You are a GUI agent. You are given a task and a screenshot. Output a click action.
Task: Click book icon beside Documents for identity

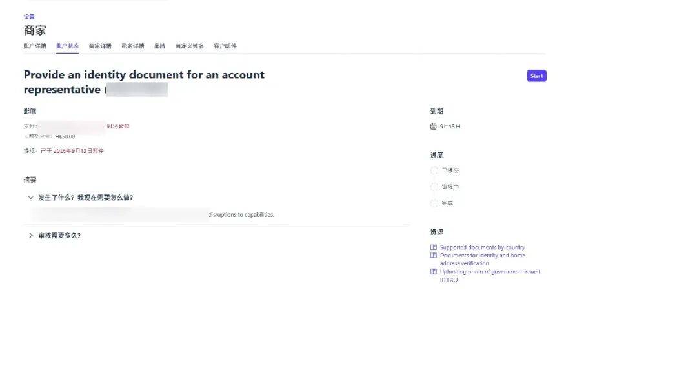point(434,255)
